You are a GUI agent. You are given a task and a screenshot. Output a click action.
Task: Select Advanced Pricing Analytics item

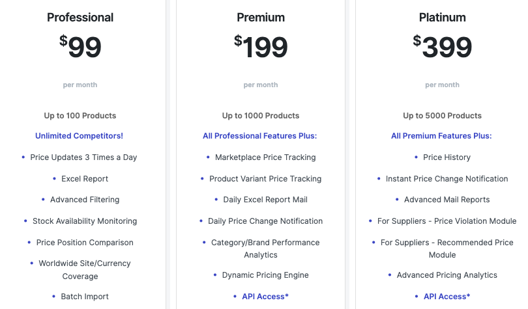click(447, 275)
